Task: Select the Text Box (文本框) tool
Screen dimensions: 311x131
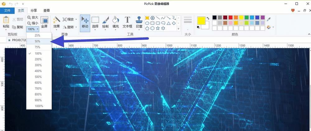Action: click(x=127, y=22)
